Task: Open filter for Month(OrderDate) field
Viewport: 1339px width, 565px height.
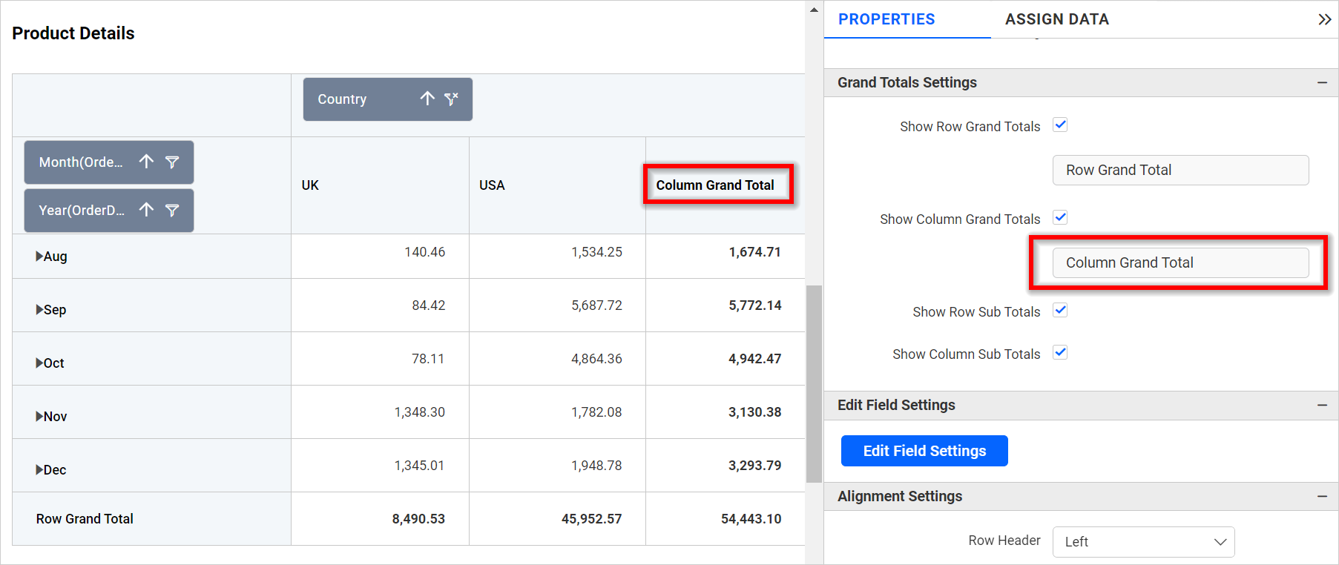Action: click(x=172, y=162)
